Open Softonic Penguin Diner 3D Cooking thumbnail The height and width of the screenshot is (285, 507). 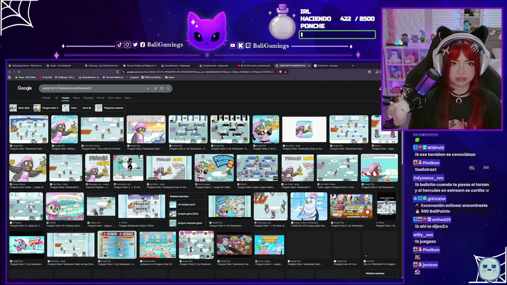click(65, 206)
